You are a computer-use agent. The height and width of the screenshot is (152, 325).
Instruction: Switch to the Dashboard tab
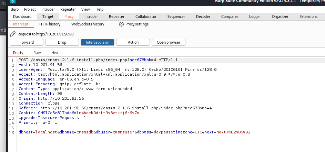coord(22,17)
